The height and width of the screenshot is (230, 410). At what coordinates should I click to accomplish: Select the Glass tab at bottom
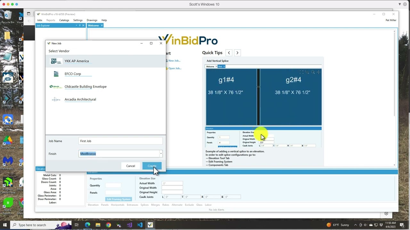coord(199,205)
